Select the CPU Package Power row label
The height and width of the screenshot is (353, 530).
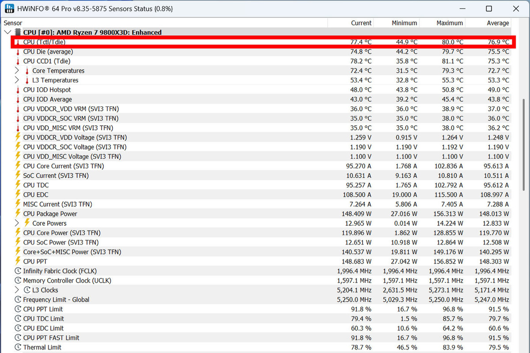pyautogui.click(x=50, y=214)
